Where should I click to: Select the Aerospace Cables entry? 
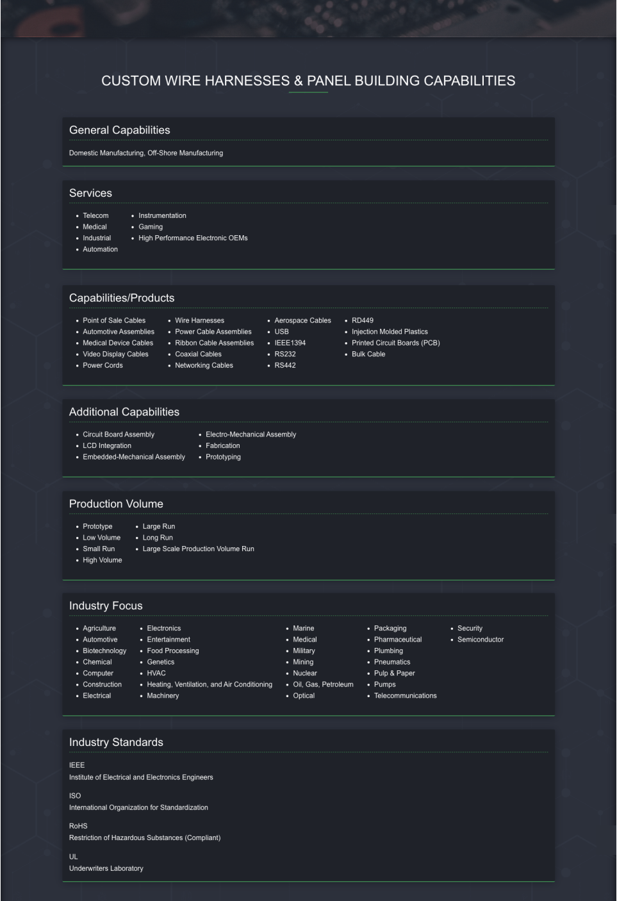[x=302, y=320]
